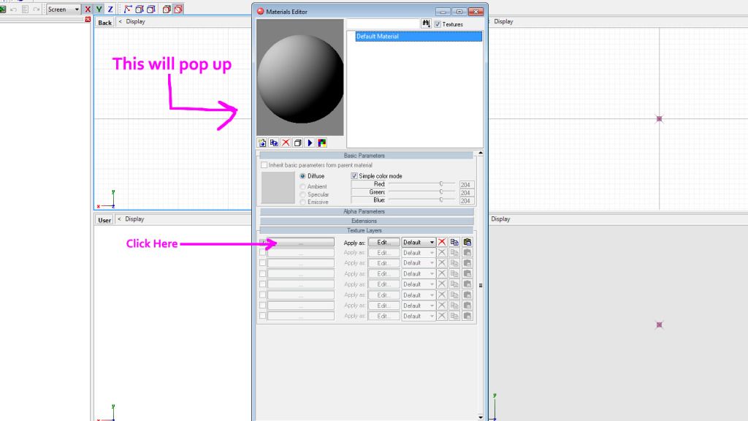Select the Emissive radio button

point(302,202)
